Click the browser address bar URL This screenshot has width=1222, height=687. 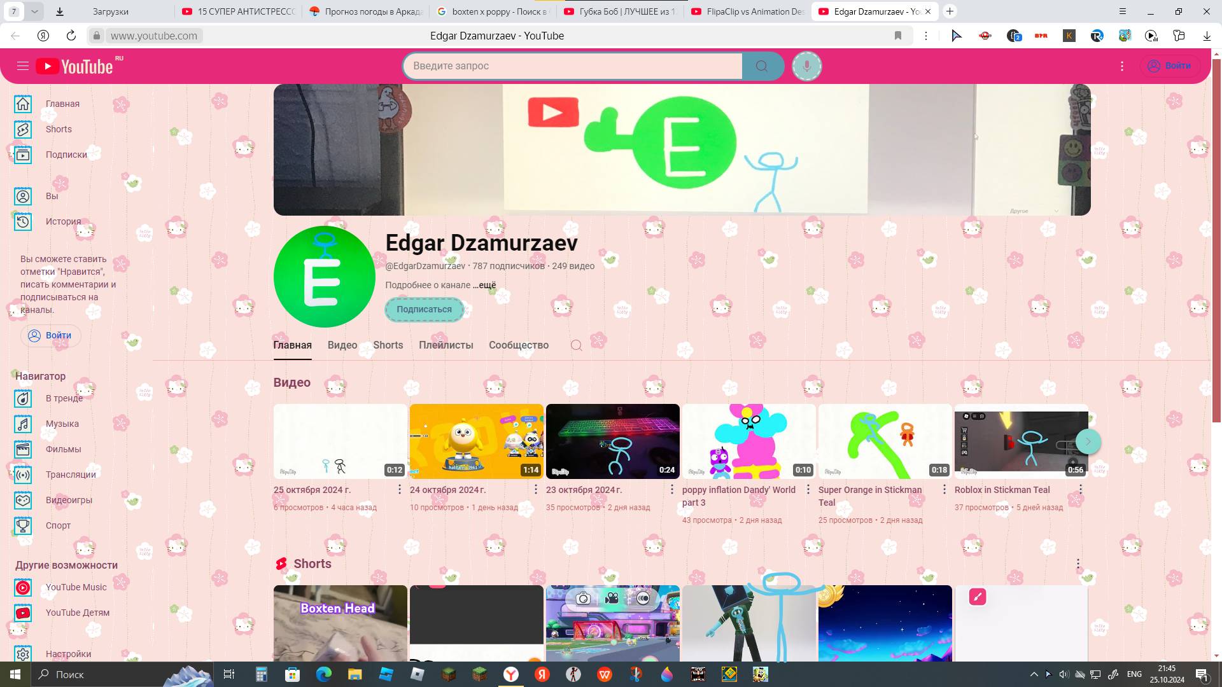tap(154, 36)
